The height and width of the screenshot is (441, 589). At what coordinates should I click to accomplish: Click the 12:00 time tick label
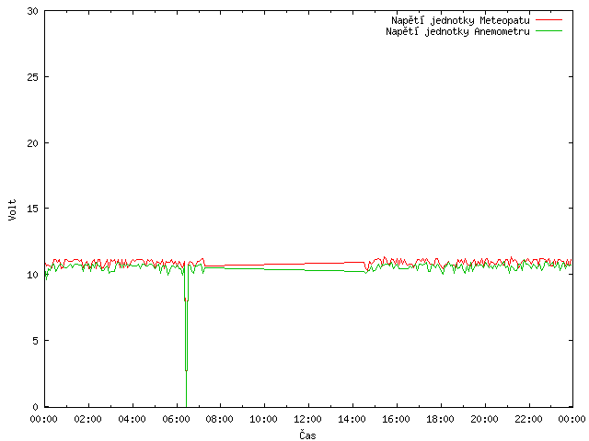pos(307,419)
